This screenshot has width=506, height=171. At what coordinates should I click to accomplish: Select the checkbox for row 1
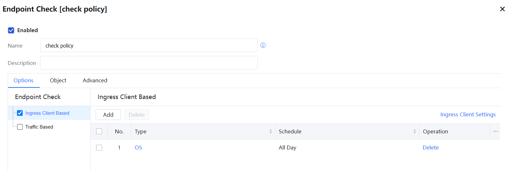click(99, 148)
